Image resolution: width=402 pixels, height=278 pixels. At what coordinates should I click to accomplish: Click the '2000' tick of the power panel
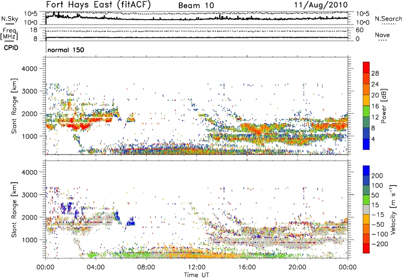[30, 113]
